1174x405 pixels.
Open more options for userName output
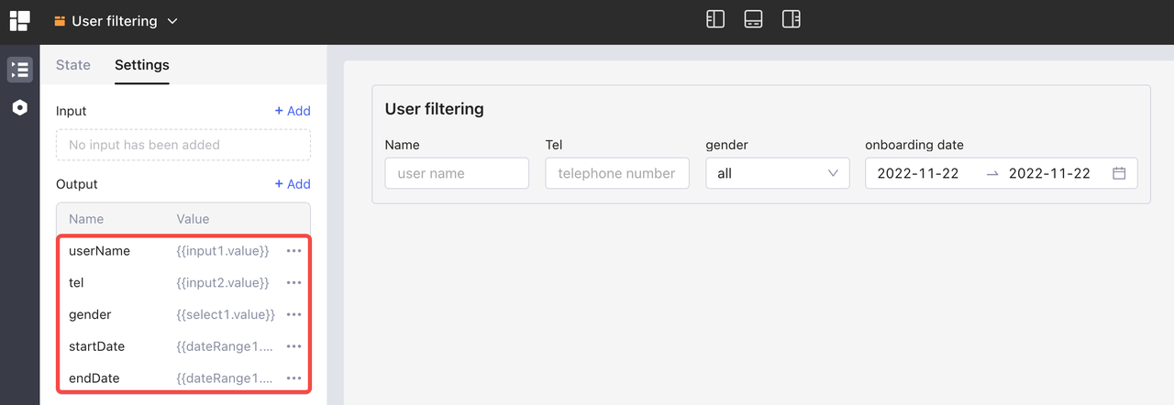[293, 251]
